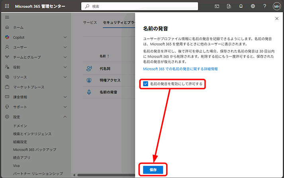Viewport: 284px width, 178px height.
Task: Open ドメイン in the settings submenu
Action: 20,126
